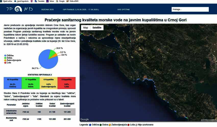This screenshot has width=217, height=127.
Task: Switch map view to Satellite
Action: tap(97, 27)
